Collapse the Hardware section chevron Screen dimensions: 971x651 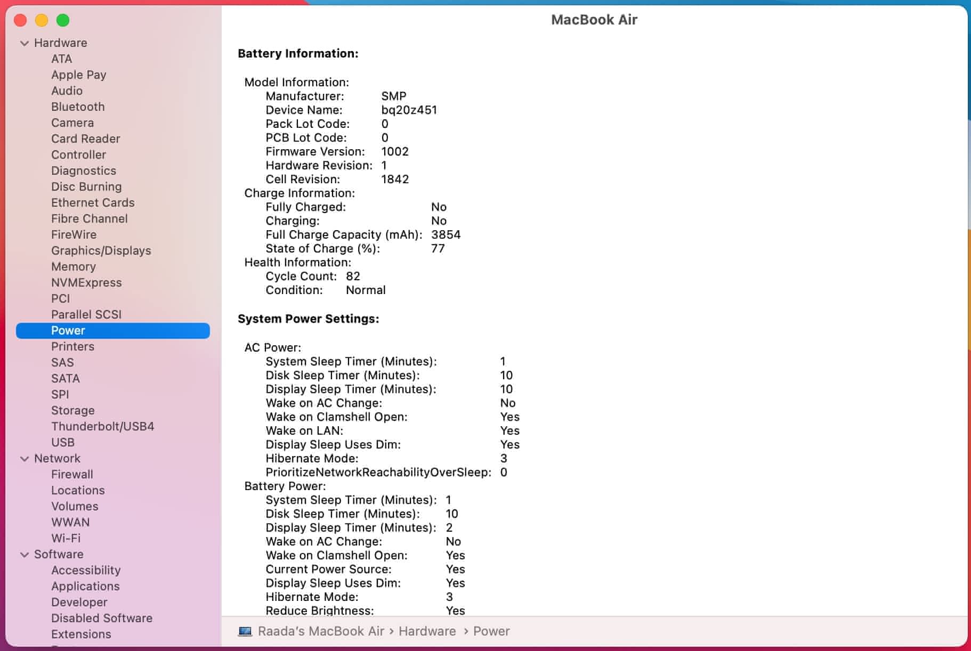(25, 43)
